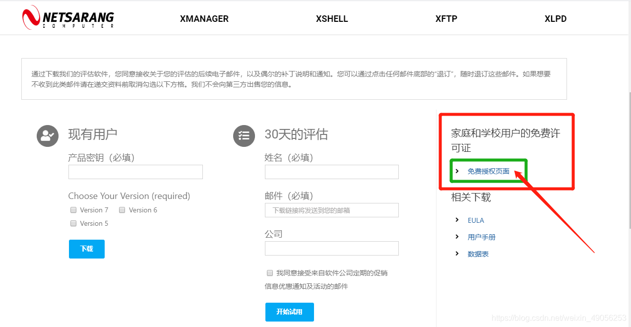Click the Choose Your Version (required) label
Image resolution: width=631 pixels, height=327 pixels.
[x=129, y=196]
